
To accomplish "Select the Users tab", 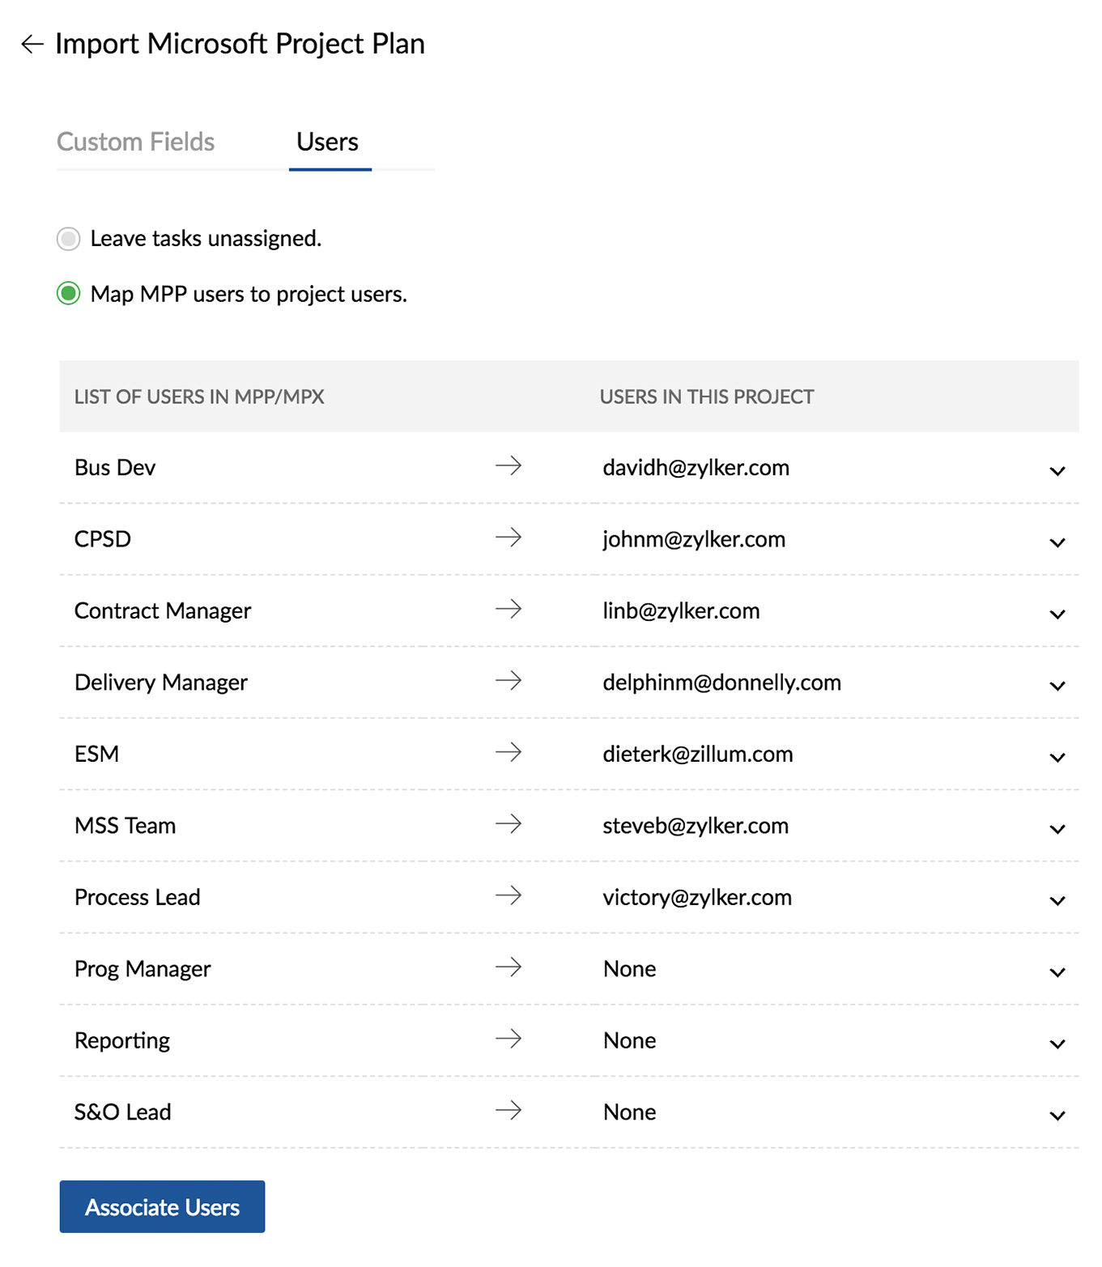I will (x=327, y=142).
